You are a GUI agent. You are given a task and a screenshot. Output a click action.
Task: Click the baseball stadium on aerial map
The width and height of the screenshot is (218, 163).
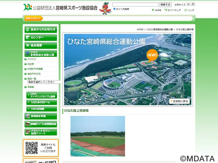(x=113, y=84)
